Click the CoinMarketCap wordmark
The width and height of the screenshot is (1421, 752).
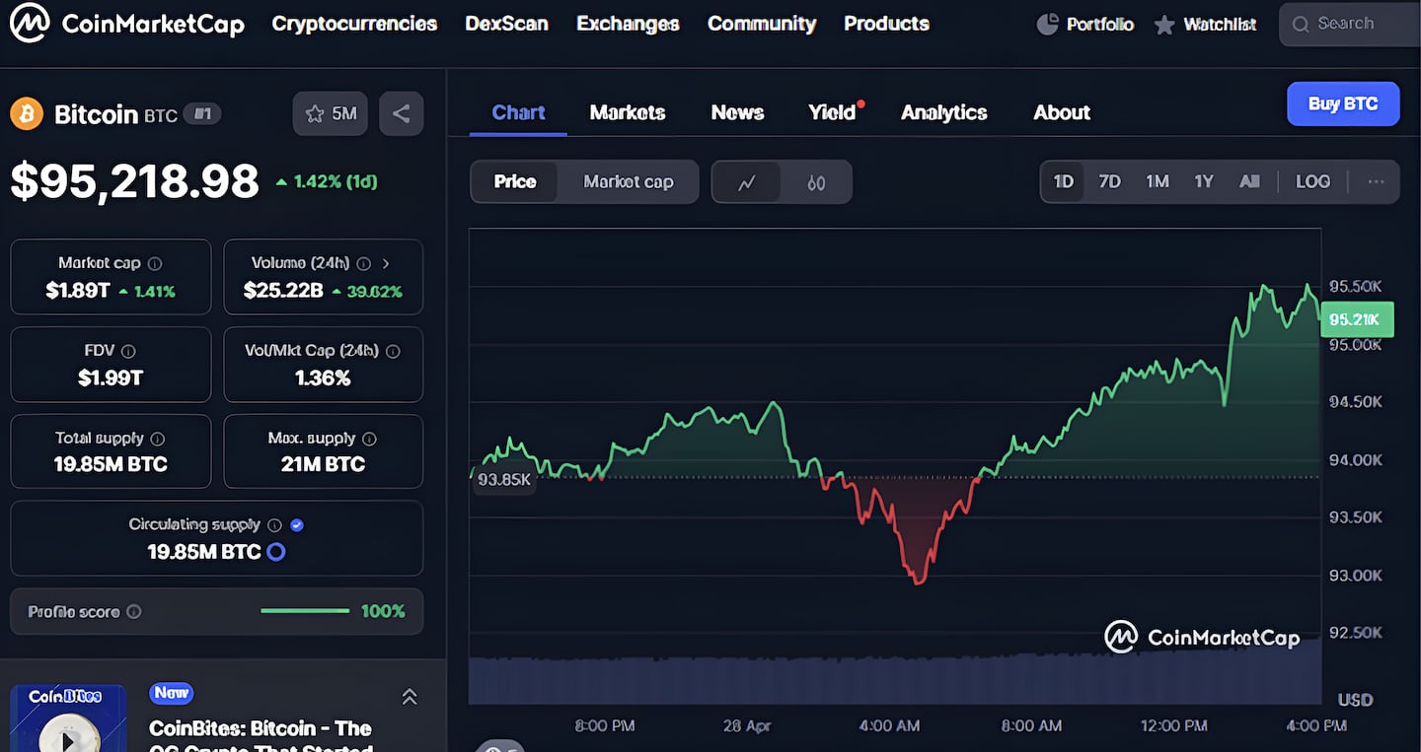(153, 24)
